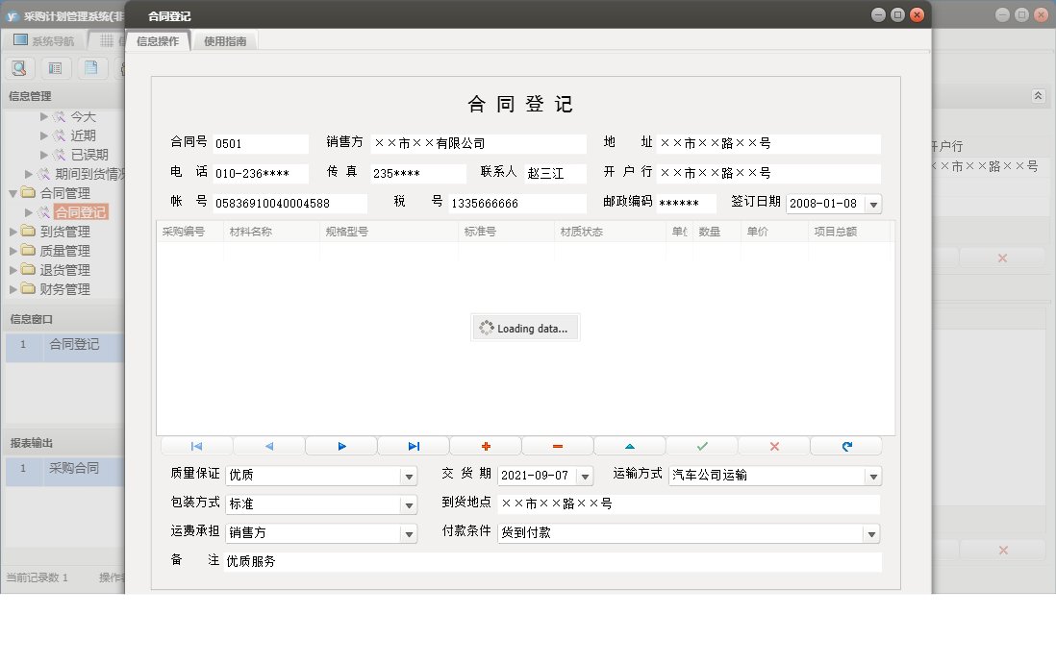Viewport: 1056px width, 663px height.
Task: Expand the 到货管理 folder
Action: [x=13, y=232]
